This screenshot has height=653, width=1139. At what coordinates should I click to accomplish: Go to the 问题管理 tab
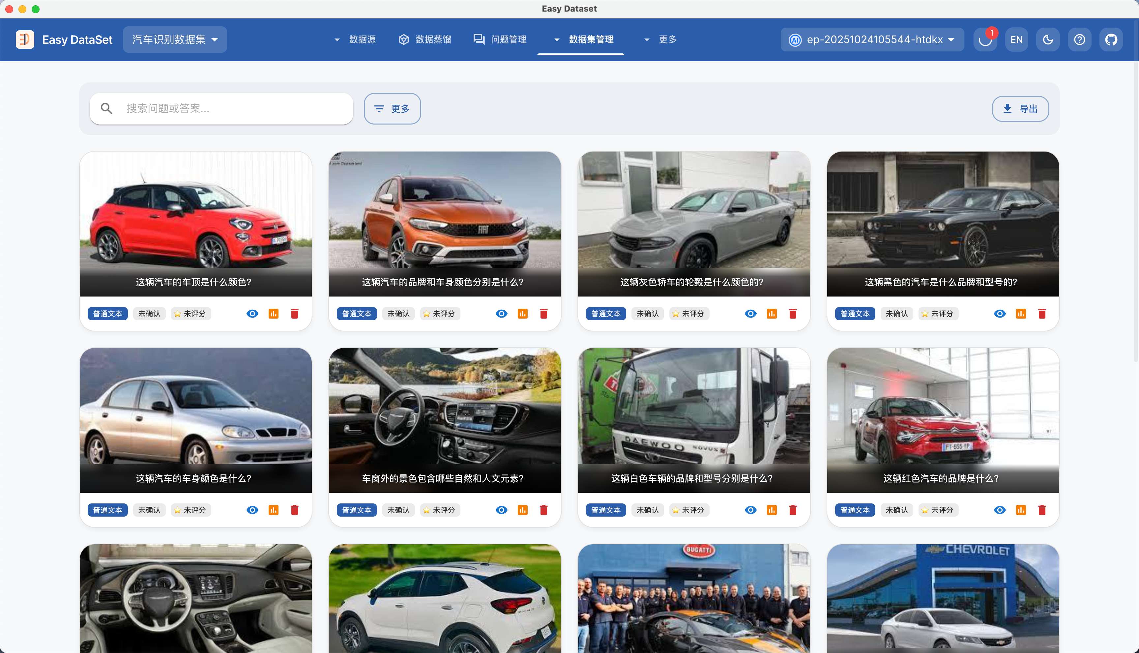point(500,40)
